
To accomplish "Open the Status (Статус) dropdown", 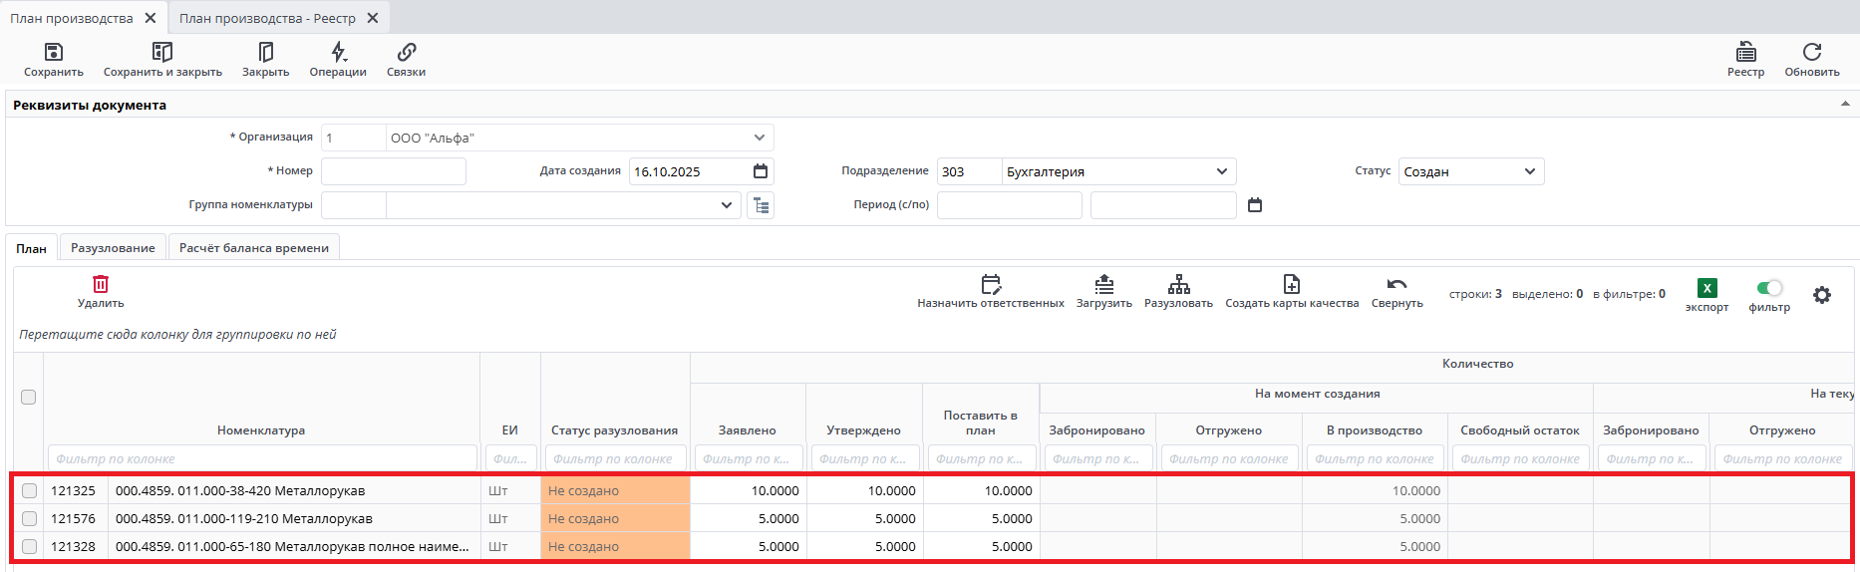I will pyautogui.click(x=1529, y=171).
